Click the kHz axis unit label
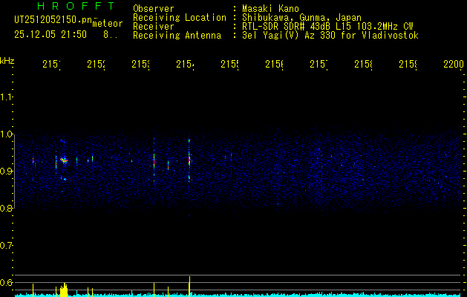Viewport: 467px width, 297px height. [x=7, y=61]
